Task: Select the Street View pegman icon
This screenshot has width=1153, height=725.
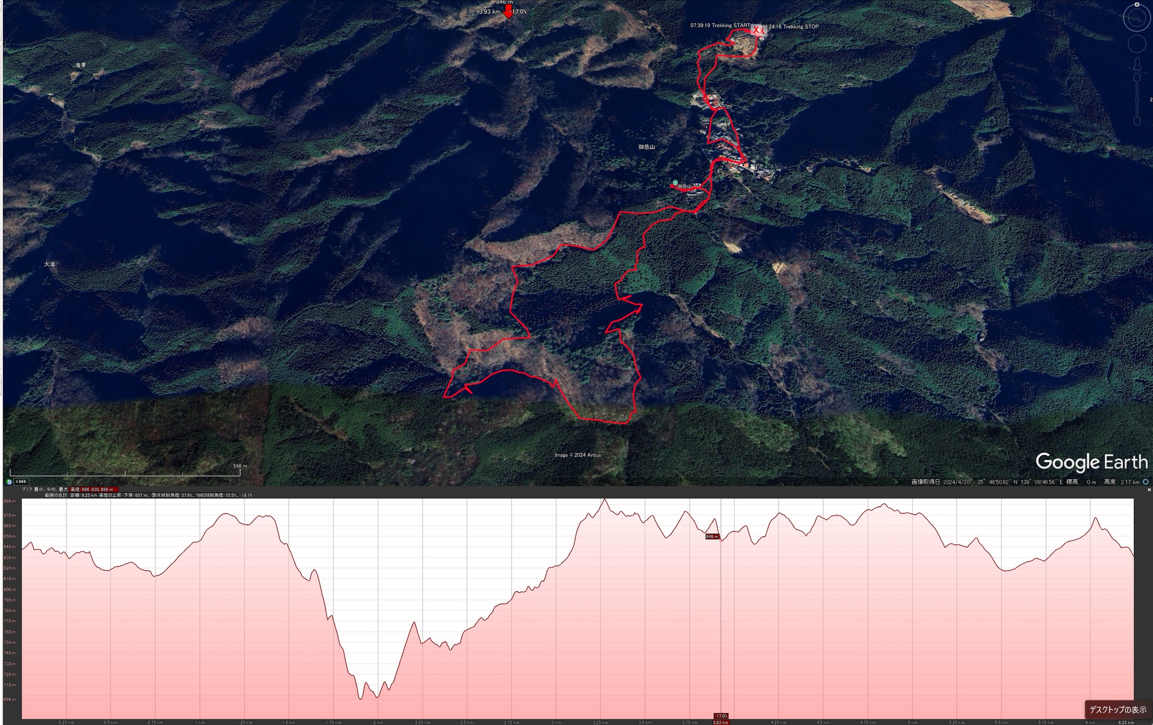Action: point(1137,64)
